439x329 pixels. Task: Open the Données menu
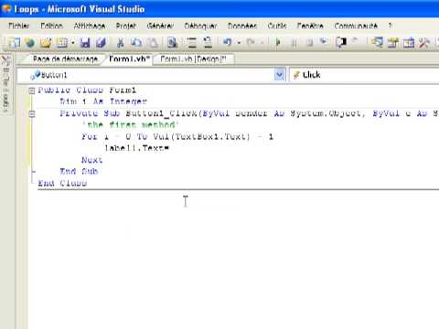(x=242, y=26)
